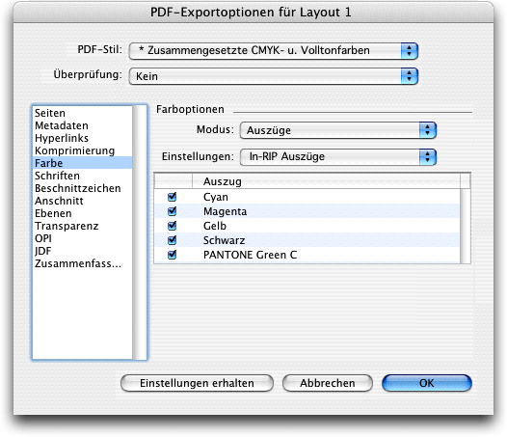Select Transparenz in the list

tap(83, 226)
